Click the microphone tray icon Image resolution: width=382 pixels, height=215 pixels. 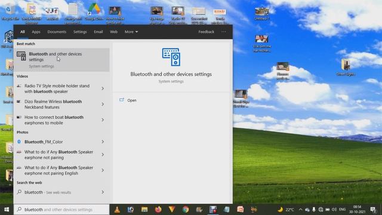[314, 210]
